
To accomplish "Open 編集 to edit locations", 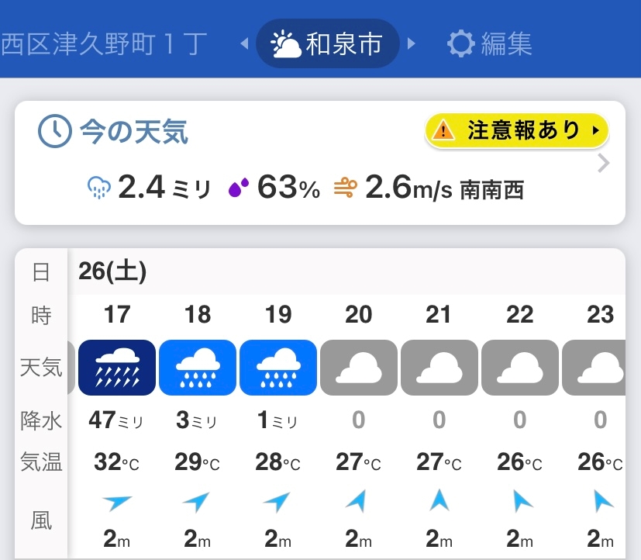I will coord(506,44).
